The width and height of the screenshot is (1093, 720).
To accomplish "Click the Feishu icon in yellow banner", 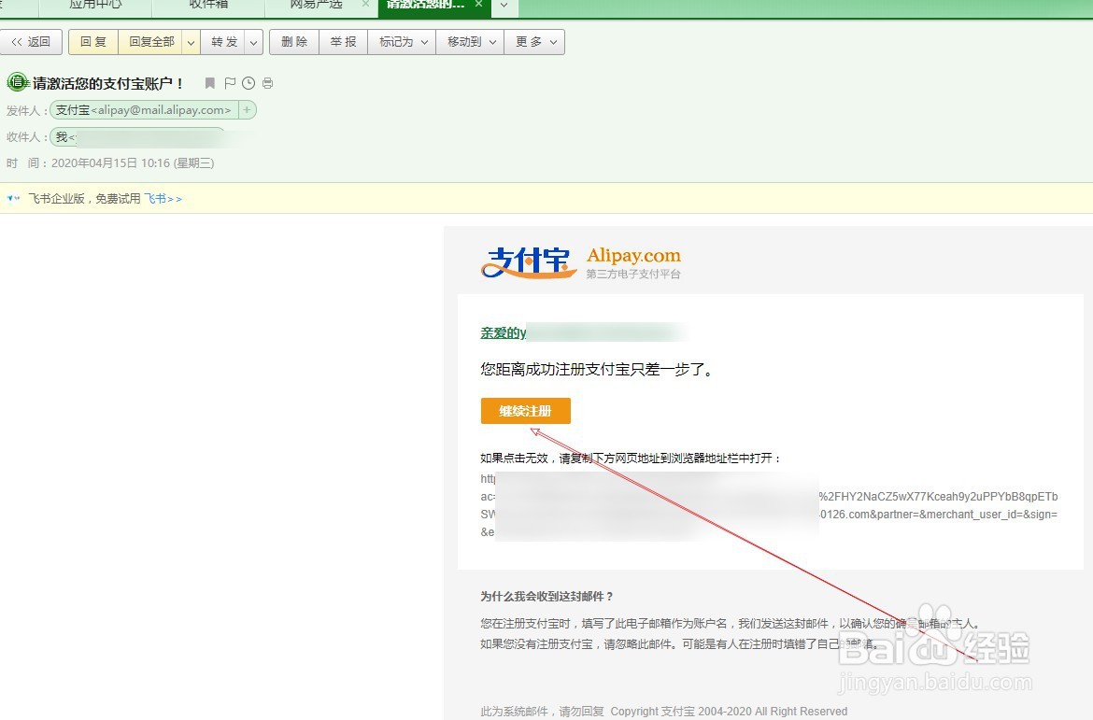I will coord(13,199).
